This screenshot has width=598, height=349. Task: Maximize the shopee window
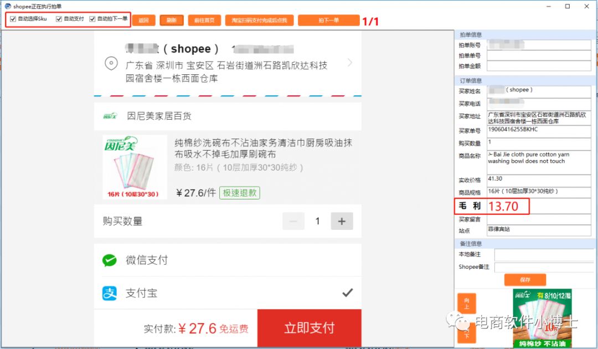point(568,7)
